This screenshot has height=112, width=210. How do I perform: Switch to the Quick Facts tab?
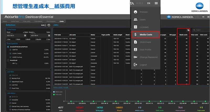pos(15,22)
